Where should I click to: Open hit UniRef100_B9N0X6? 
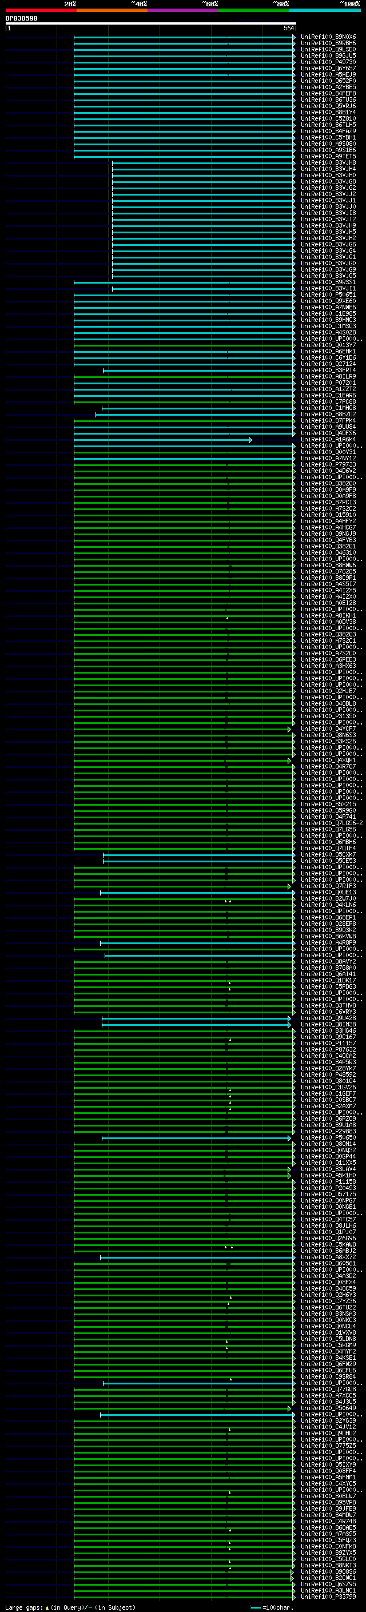coord(328,37)
